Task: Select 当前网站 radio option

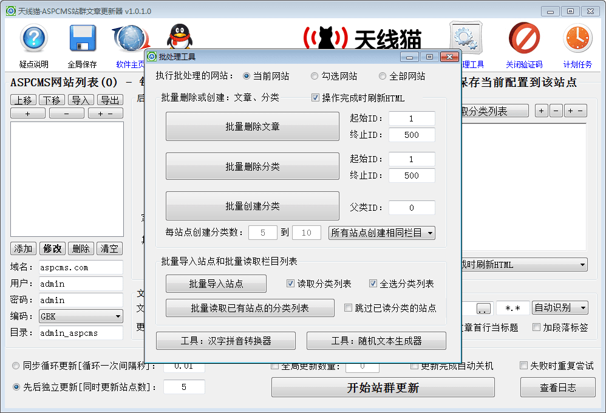Action: (246, 76)
